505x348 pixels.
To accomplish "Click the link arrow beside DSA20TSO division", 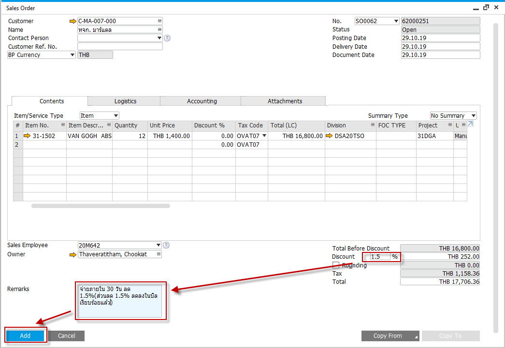I will pyautogui.click(x=329, y=136).
